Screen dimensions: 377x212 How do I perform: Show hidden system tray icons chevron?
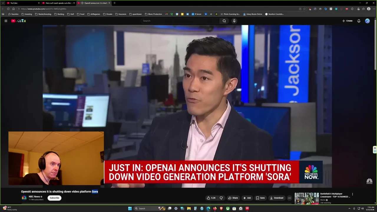coord(349,208)
